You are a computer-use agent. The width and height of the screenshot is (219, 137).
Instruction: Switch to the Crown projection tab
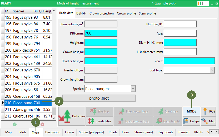point(102,13)
